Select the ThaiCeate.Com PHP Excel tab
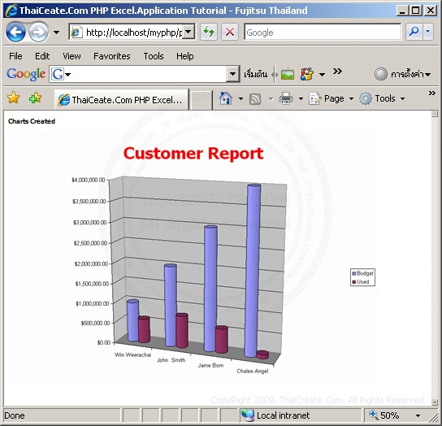Screen dimensions: 442x426 pos(121,99)
